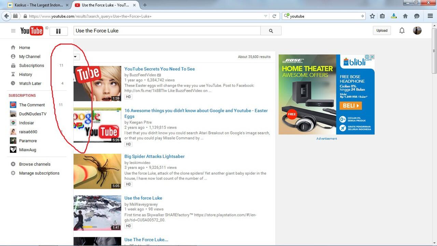Click the Manage subscriptions gear icon
This screenshot has height=246, width=437.
pos(13,173)
